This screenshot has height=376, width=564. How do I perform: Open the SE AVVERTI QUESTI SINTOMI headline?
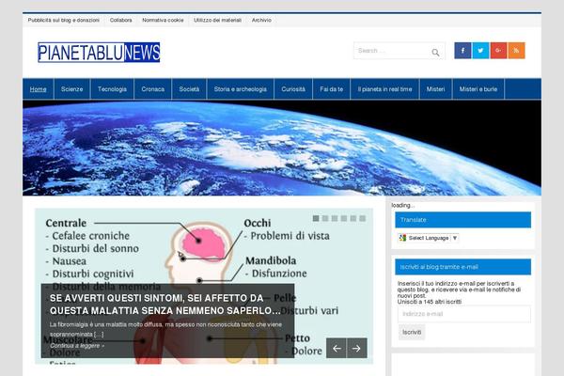point(164,305)
